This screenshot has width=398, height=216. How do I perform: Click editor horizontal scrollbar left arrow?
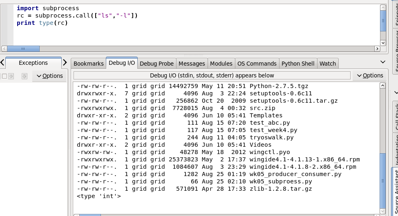(4, 49)
